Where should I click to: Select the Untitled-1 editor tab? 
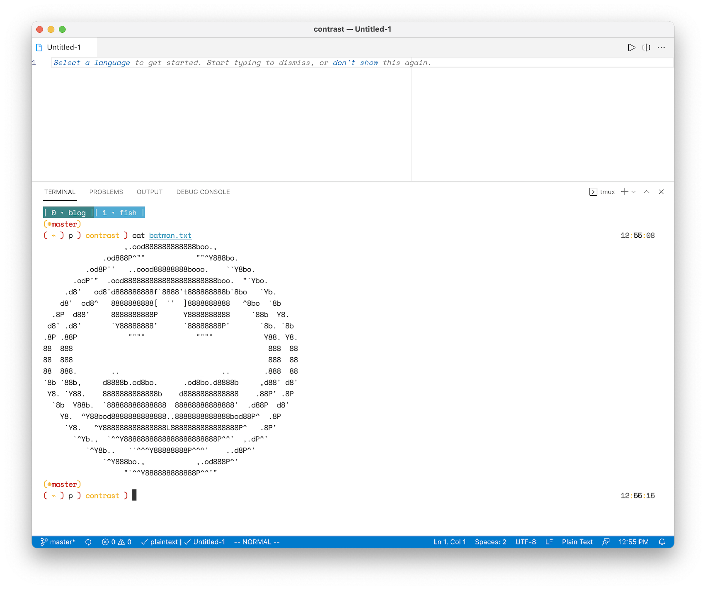click(x=64, y=47)
